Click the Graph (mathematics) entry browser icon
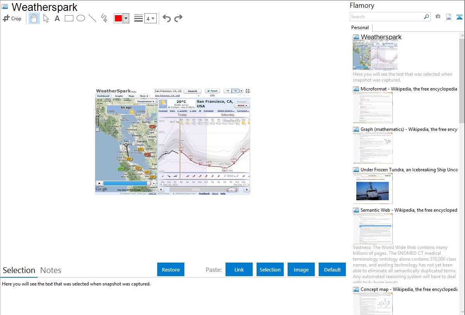Viewport: 465px width, 315px height. click(x=356, y=129)
